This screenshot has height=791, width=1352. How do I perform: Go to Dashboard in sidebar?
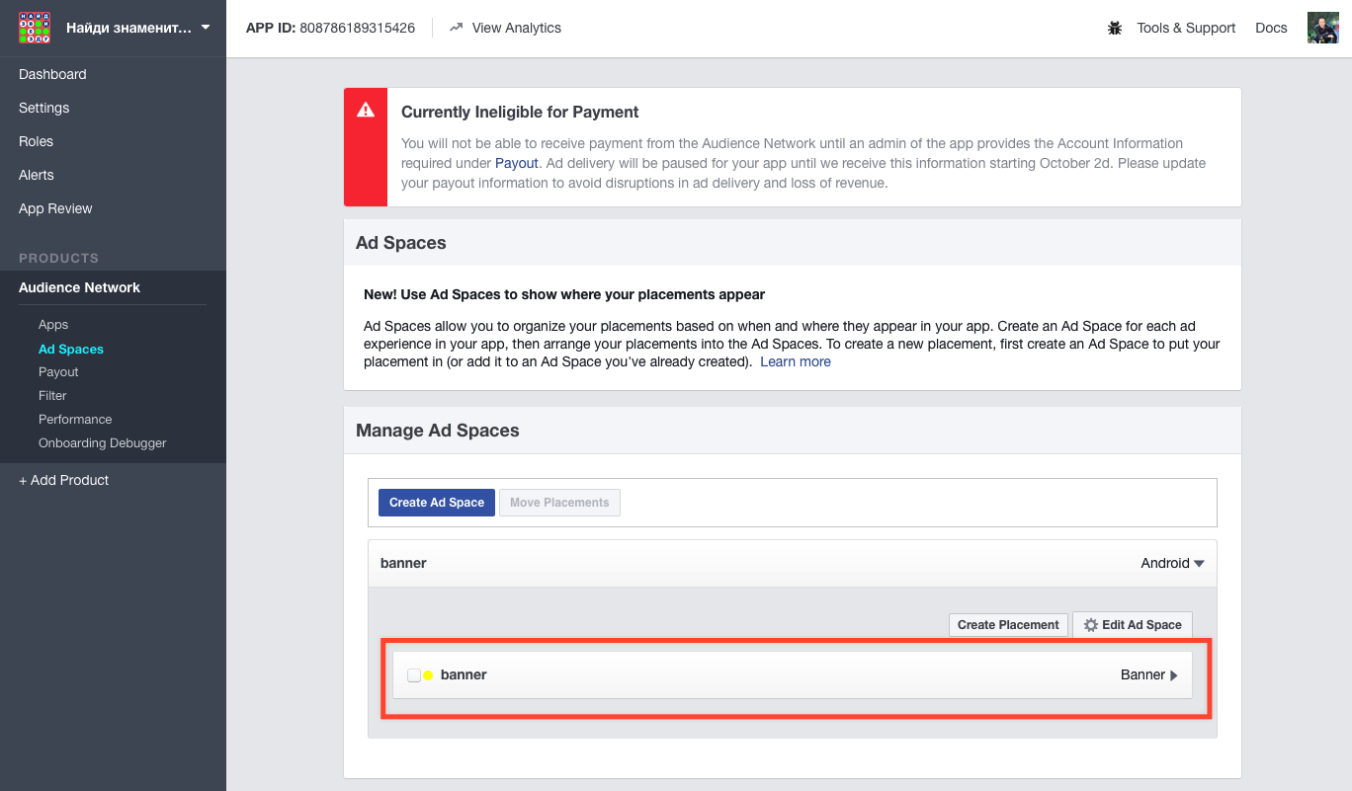(x=52, y=74)
